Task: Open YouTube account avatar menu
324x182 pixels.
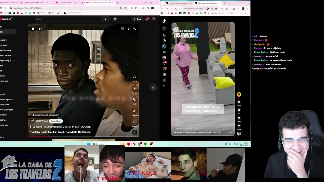Action: tap(154, 19)
